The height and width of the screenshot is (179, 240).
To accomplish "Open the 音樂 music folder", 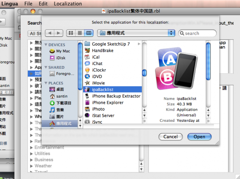I will [57, 110].
